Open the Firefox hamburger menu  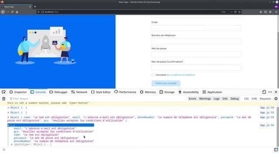(276, 12)
